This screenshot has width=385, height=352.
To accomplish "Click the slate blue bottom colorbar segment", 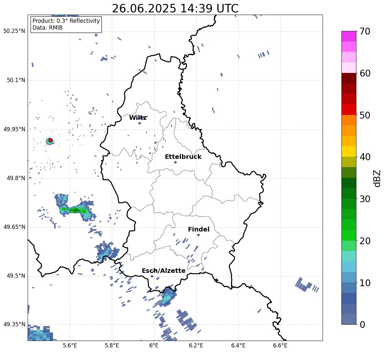I will pyautogui.click(x=349, y=319).
